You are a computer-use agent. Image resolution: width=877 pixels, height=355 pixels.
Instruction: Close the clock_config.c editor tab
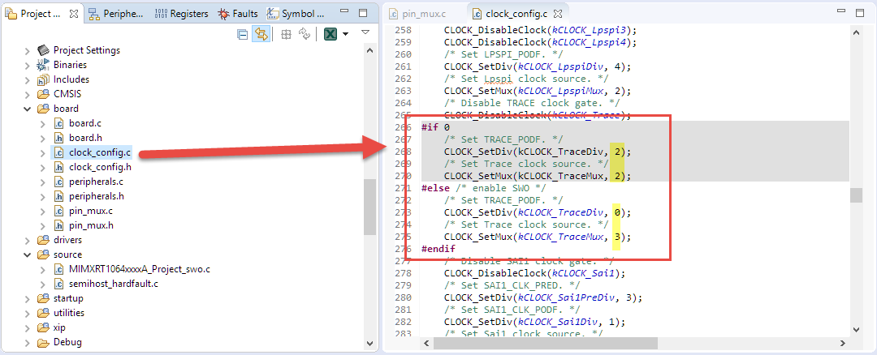point(558,14)
